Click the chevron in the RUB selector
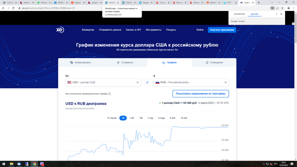Image resolution: width=297 pixels, height=167 pixels. click(226, 83)
